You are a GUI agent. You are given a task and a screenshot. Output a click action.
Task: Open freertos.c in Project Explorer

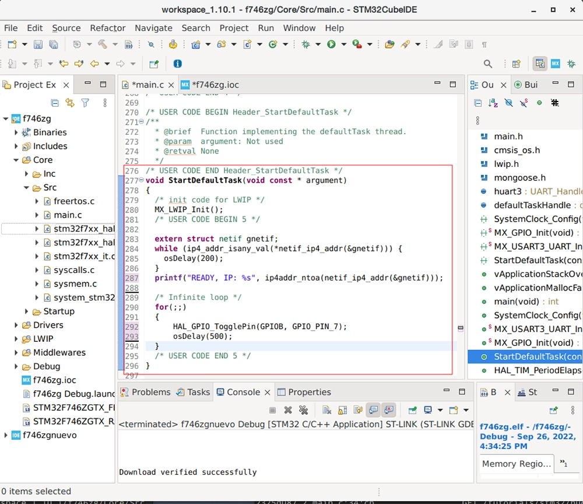(x=73, y=201)
